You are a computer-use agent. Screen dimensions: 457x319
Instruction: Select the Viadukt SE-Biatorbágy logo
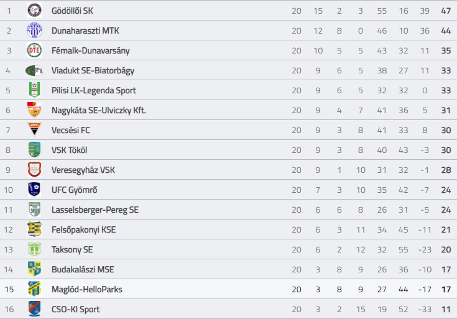click(34, 70)
